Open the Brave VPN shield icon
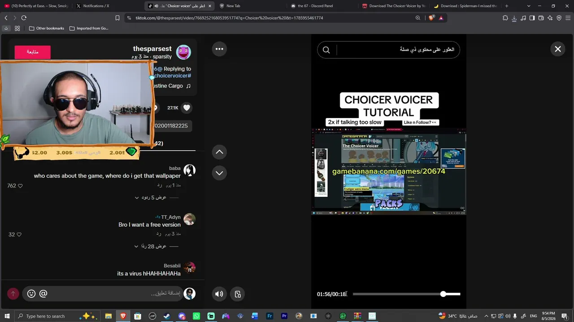 (x=559, y=18)
